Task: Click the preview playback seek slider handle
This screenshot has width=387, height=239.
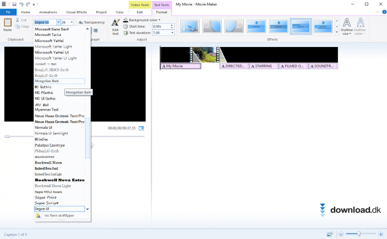Action: click(7, 137)
